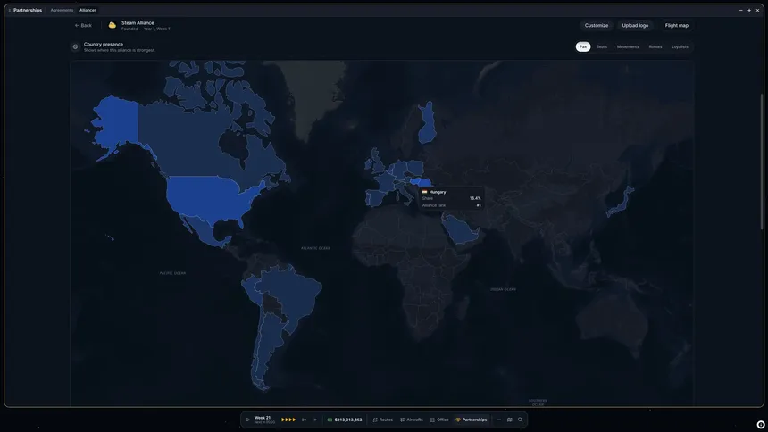
Task: Click the Week 21 date label
Action: (262, 418)
